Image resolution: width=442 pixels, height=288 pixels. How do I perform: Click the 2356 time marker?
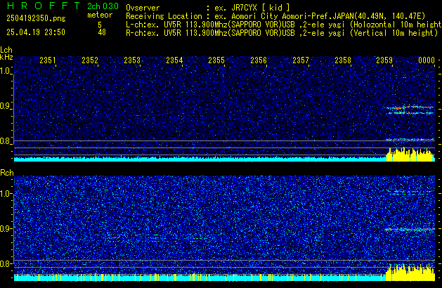(x=259, y=60)
